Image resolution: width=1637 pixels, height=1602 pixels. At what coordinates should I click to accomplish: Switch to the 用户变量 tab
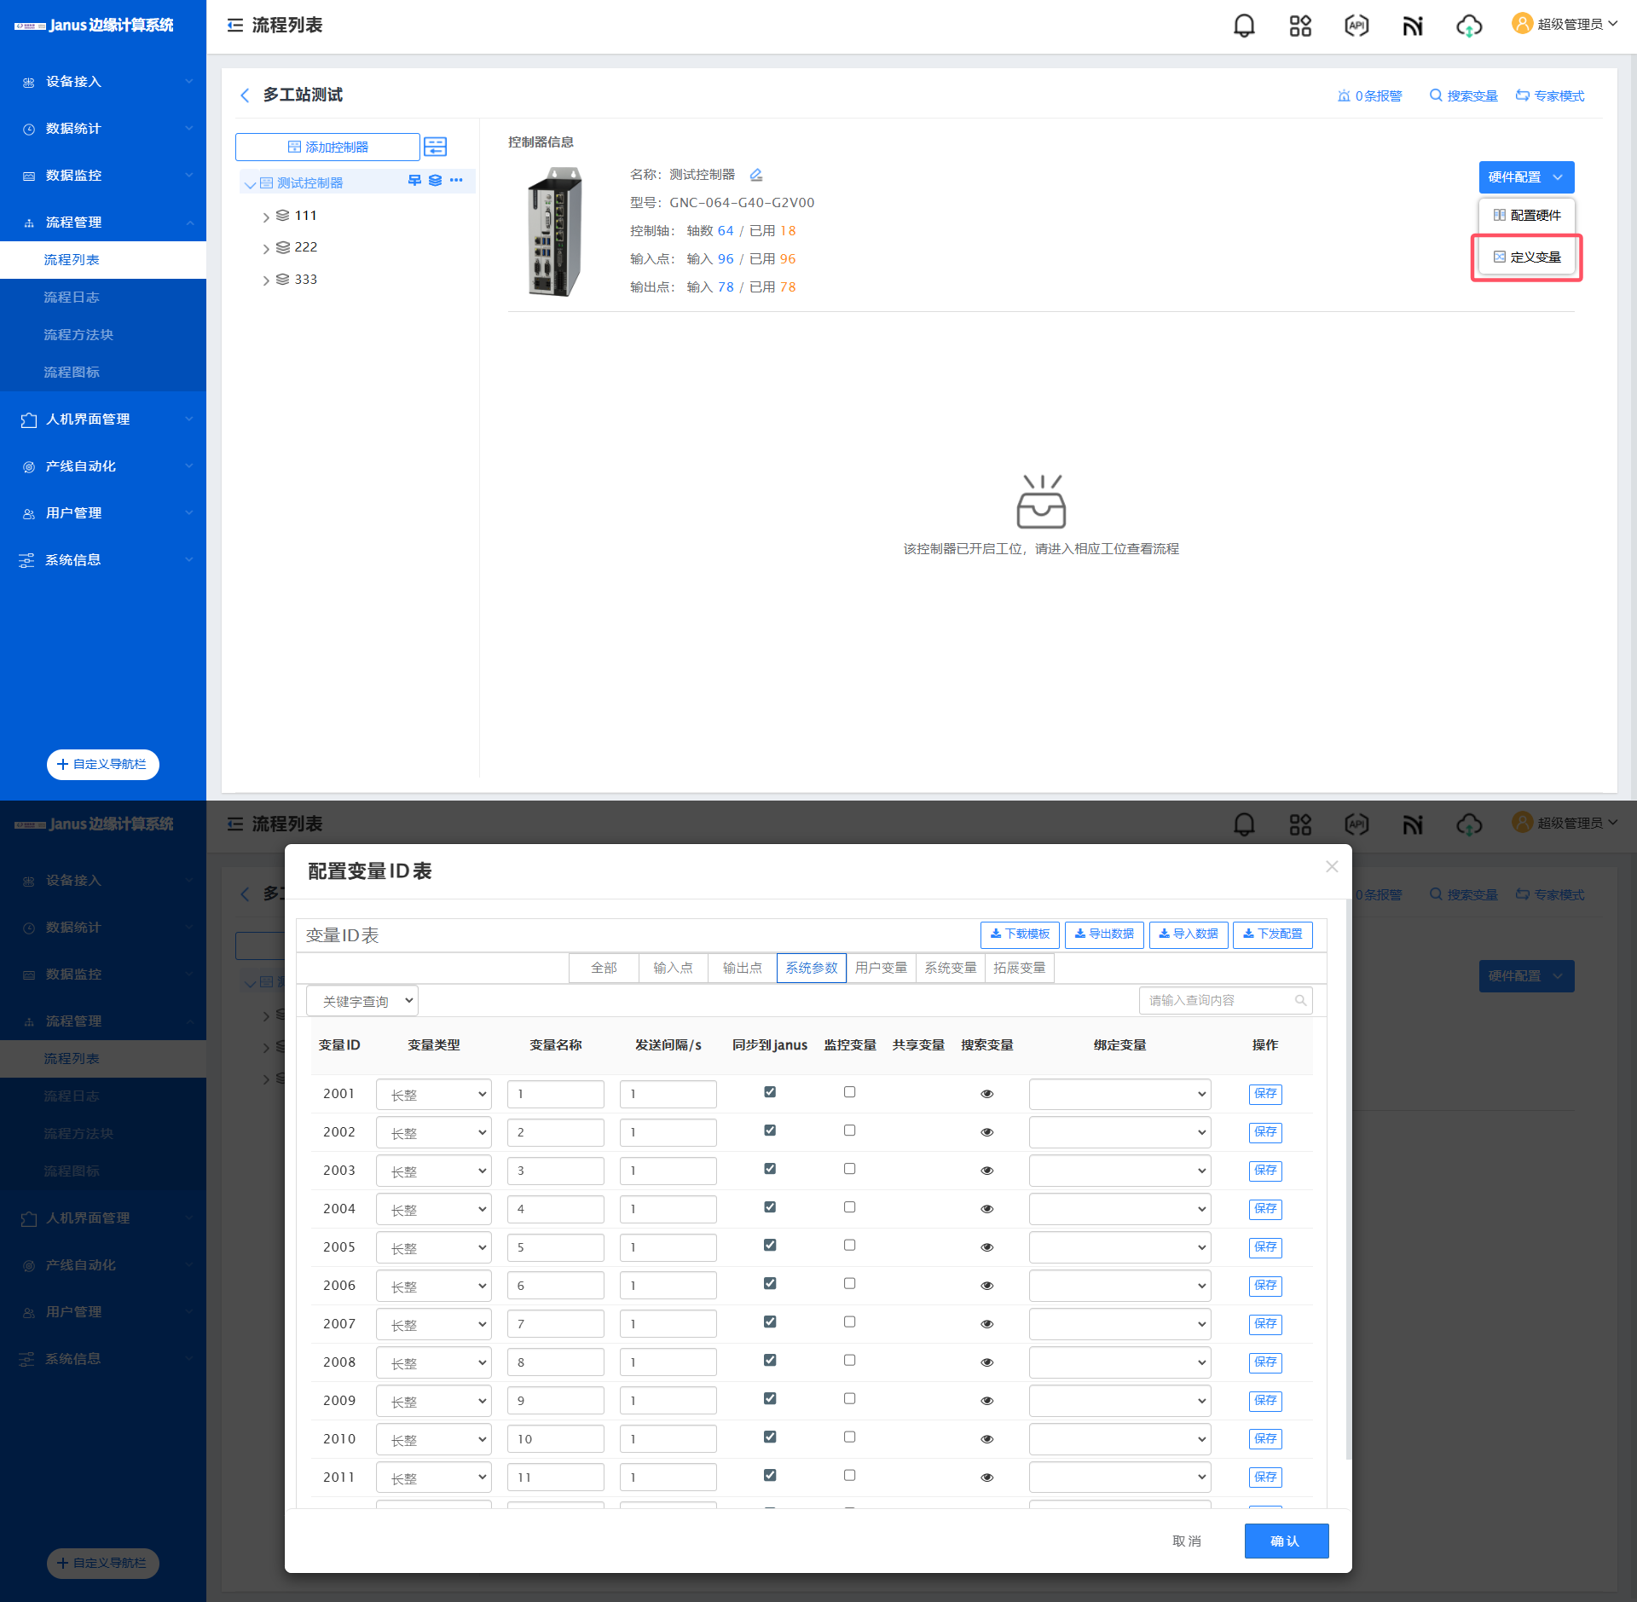click(881, 968)
